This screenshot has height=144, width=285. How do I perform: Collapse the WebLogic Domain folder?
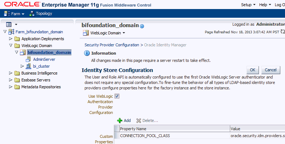click(11, 45)
